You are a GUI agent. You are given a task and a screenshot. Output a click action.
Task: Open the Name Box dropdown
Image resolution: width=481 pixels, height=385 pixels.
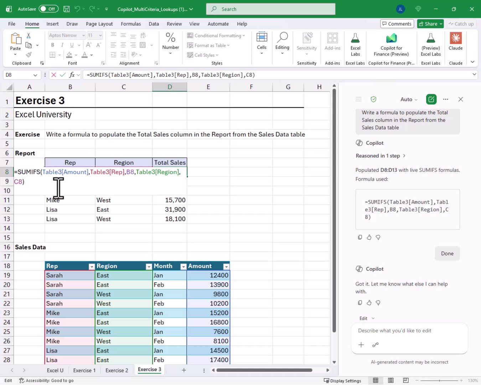[x=35, y=75]
